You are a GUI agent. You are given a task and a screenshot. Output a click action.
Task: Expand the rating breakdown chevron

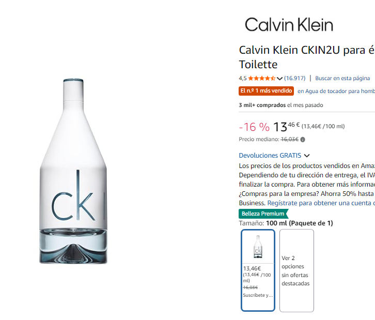(x=280, y=79)
